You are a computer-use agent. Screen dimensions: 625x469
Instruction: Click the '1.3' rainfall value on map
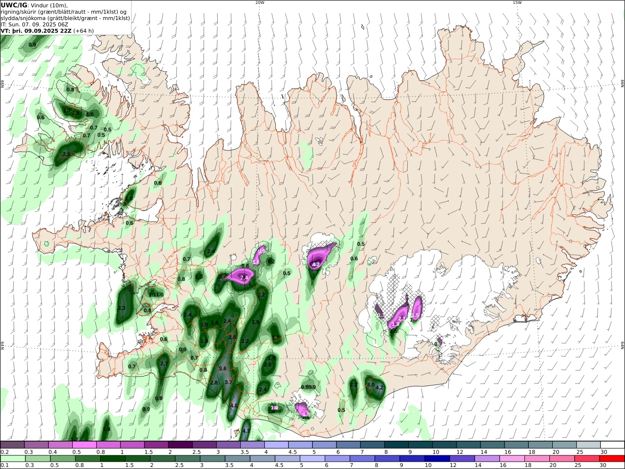(199, 277)
